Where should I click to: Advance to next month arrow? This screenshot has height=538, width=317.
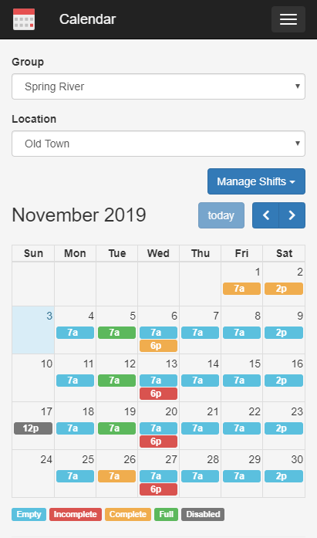(x=292, y=215)
